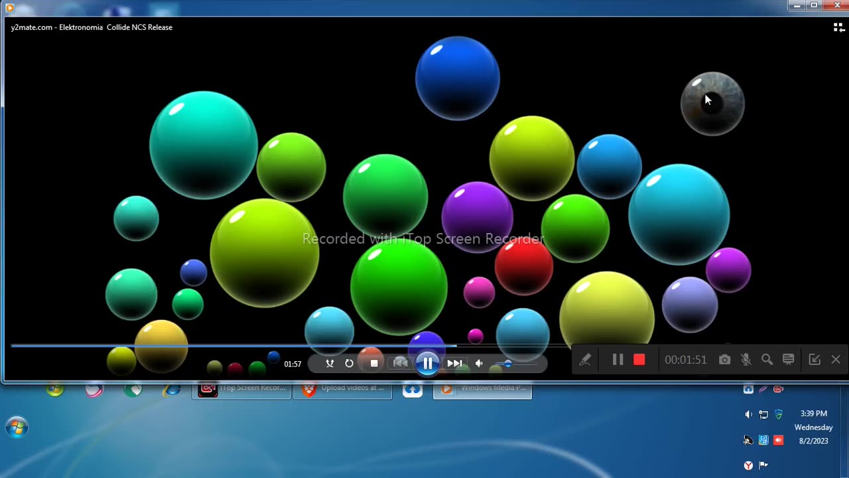The height and width of the screenshot is (478, 849).
Task: Open the purple feather tray icon
Action: (x=763, y=390)
